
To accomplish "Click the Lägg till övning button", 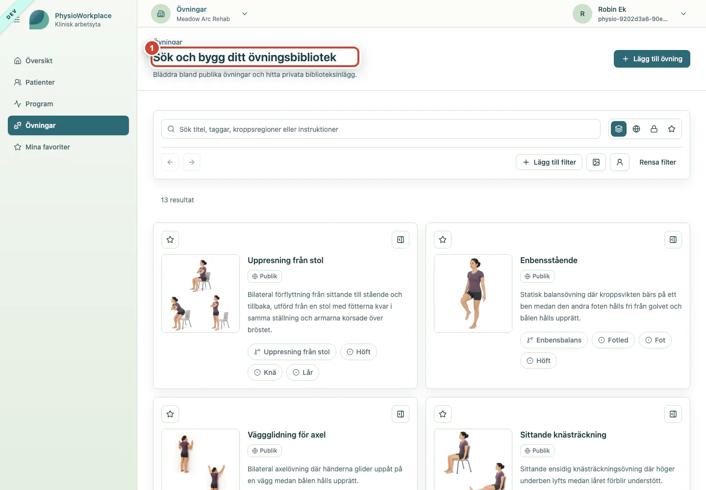I will 652,59.
